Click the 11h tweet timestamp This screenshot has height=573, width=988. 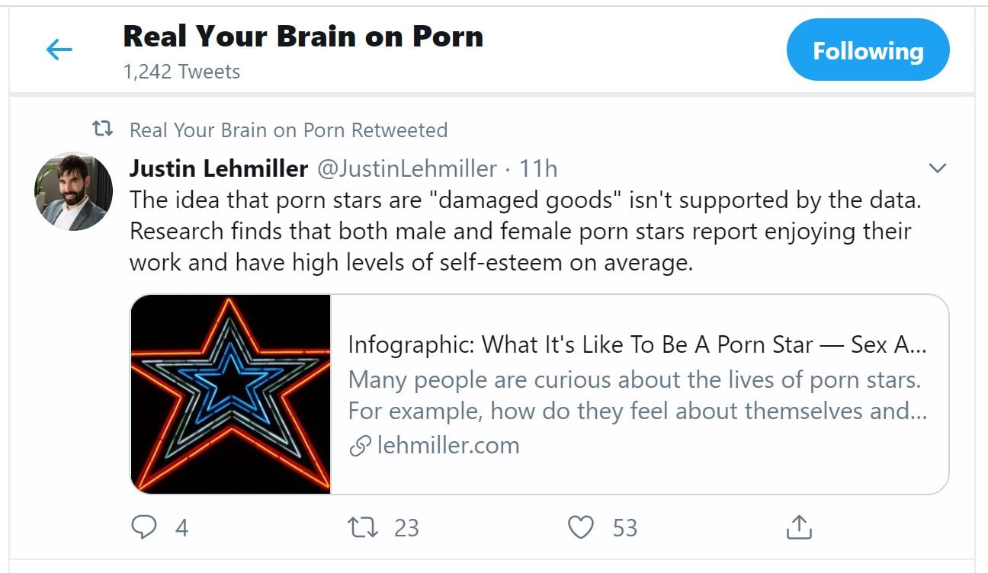(x=538, y=168)
